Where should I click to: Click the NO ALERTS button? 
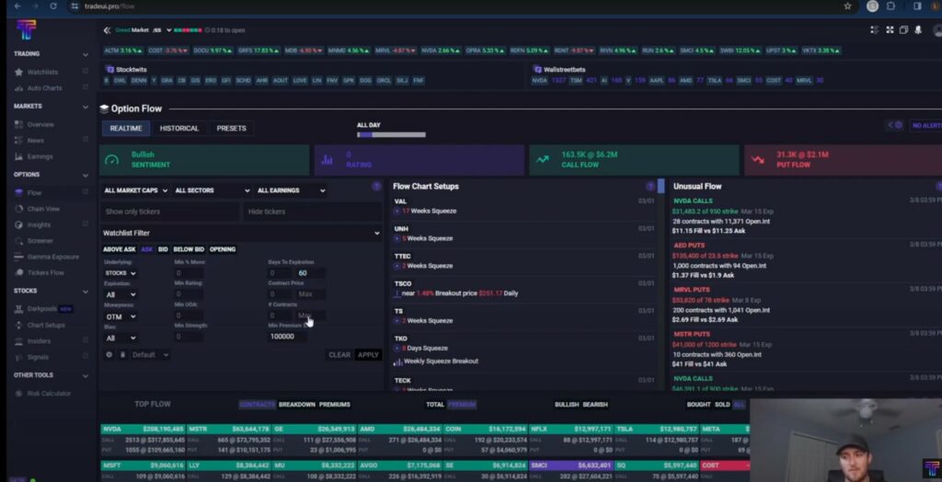click(x=925, y=125)
